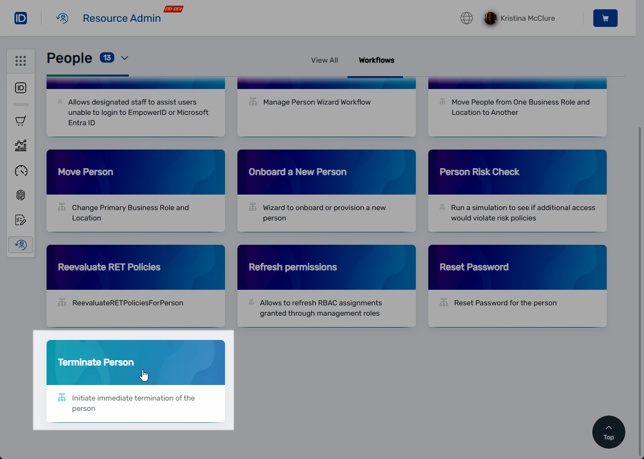Screen dimensions: 644x459
Task: Open Kristina McClure's profile avatar
Action: (490, 18)
